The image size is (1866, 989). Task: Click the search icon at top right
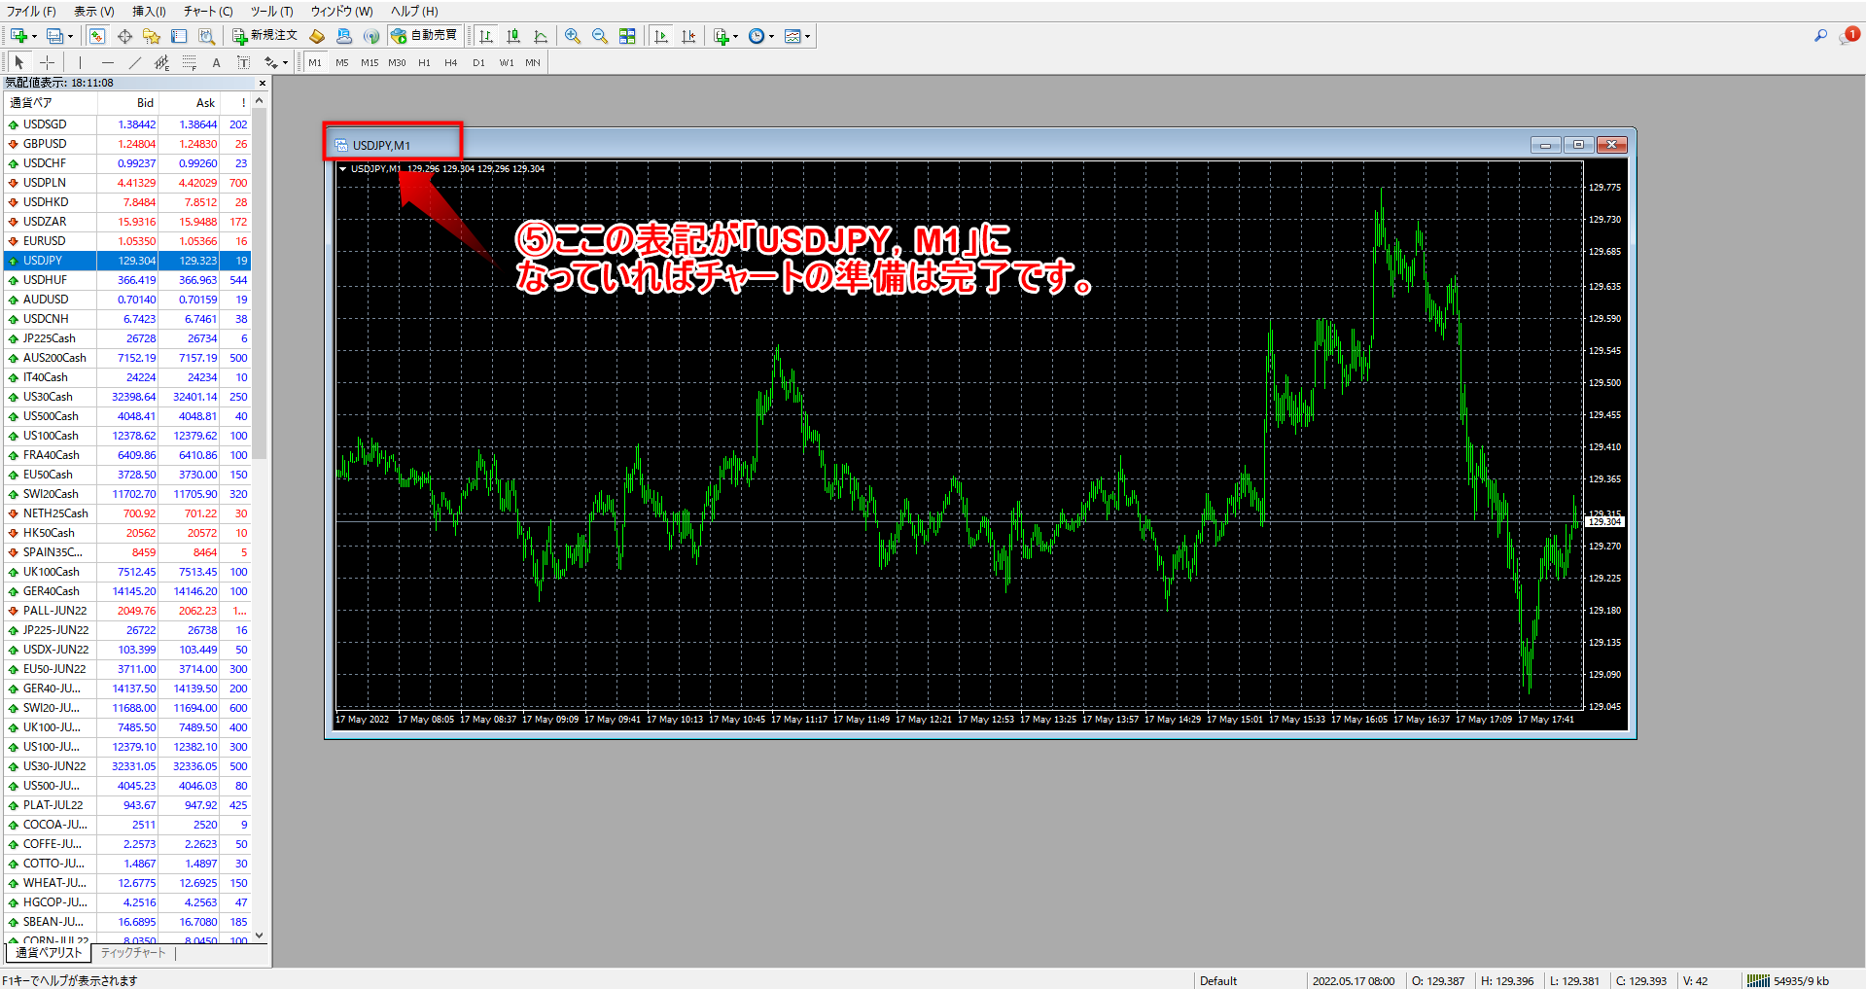point(1820,36)
